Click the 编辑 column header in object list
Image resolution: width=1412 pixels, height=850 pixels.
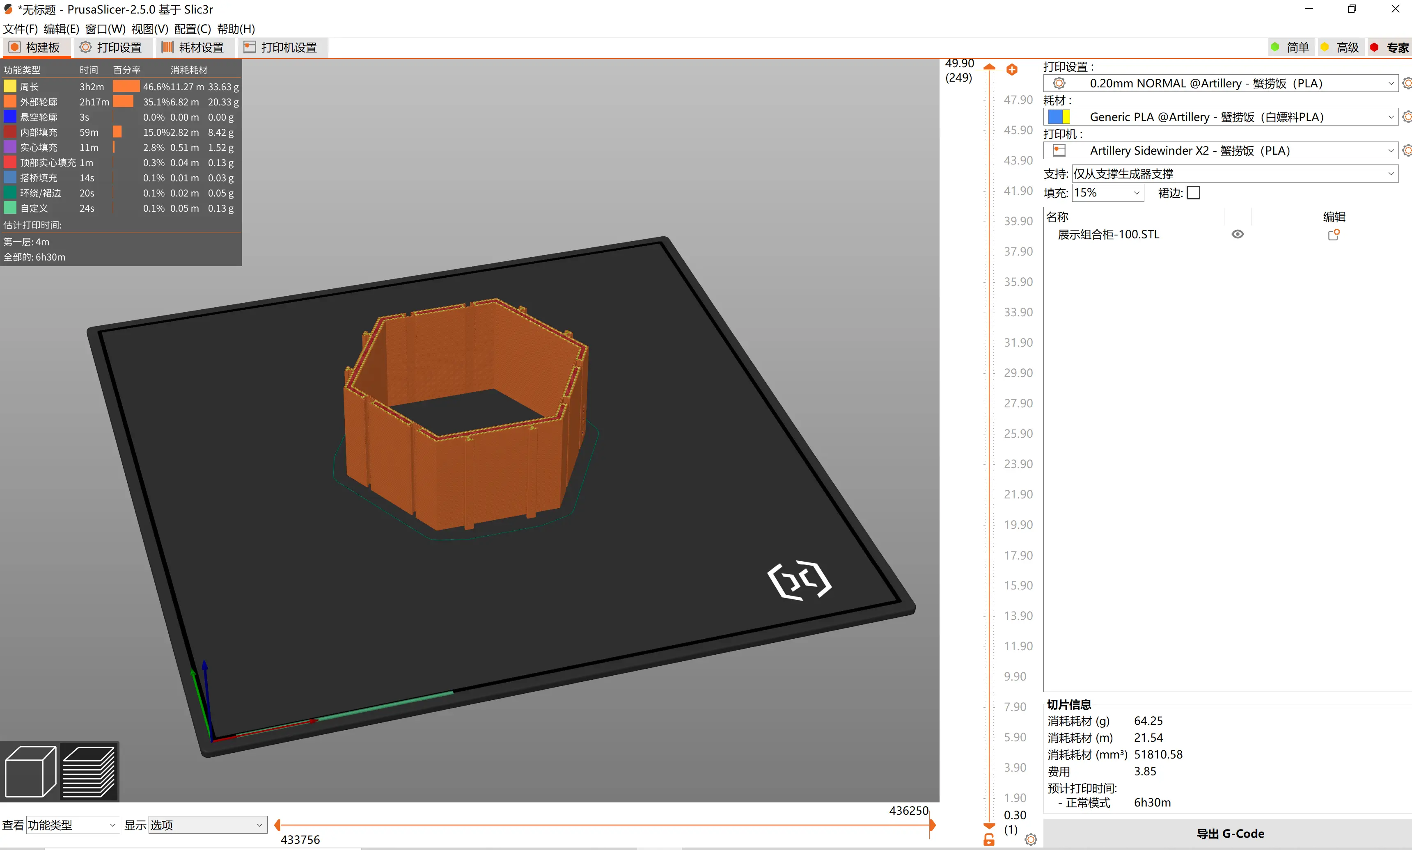pyautogui.click(x=1334, y=217)
